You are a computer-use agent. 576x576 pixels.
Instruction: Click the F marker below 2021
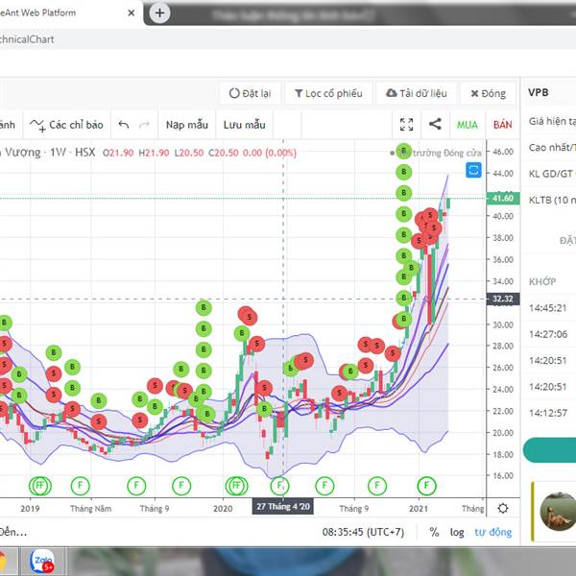(426, 486)
